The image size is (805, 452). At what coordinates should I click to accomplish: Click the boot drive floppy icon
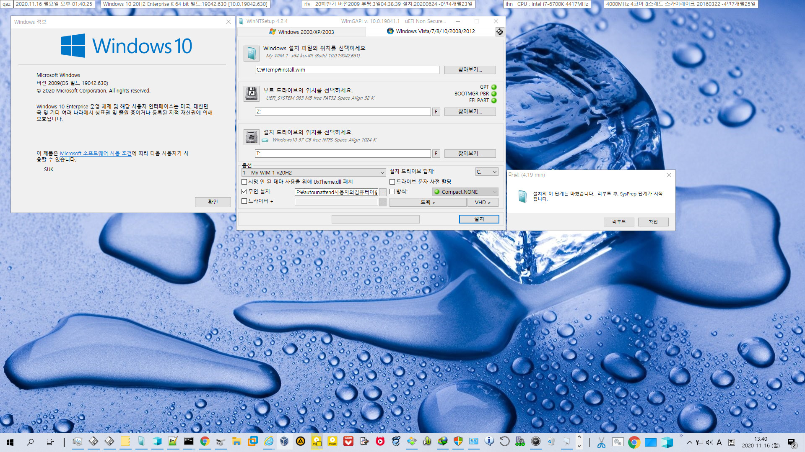[x=252, y=93]
